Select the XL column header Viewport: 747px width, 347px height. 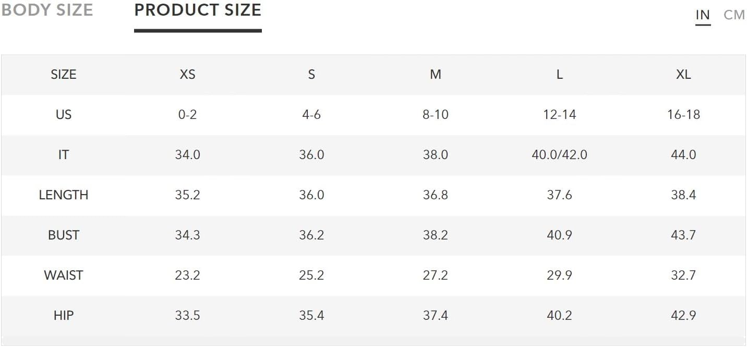coord(683,75)
